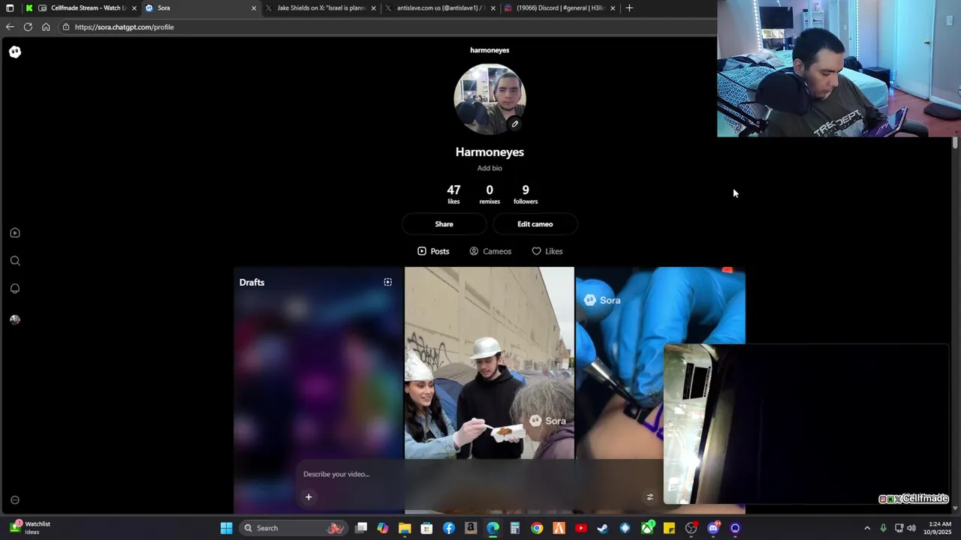Open the Windows Start menu
The width and height of the screenshot is (961, 540).
point(226,528)
